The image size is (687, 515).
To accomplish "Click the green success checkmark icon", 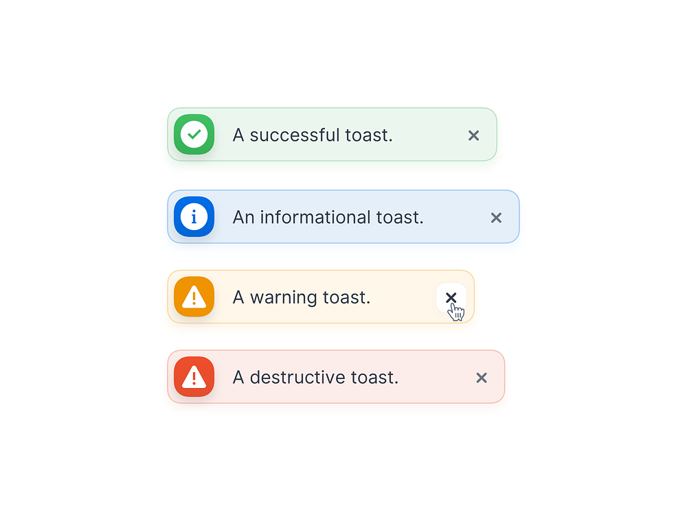I will [193, 135].
